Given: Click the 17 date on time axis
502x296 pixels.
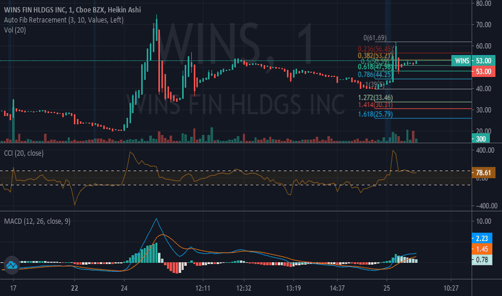Looking at the screenshot, I should tap(13, 288).
